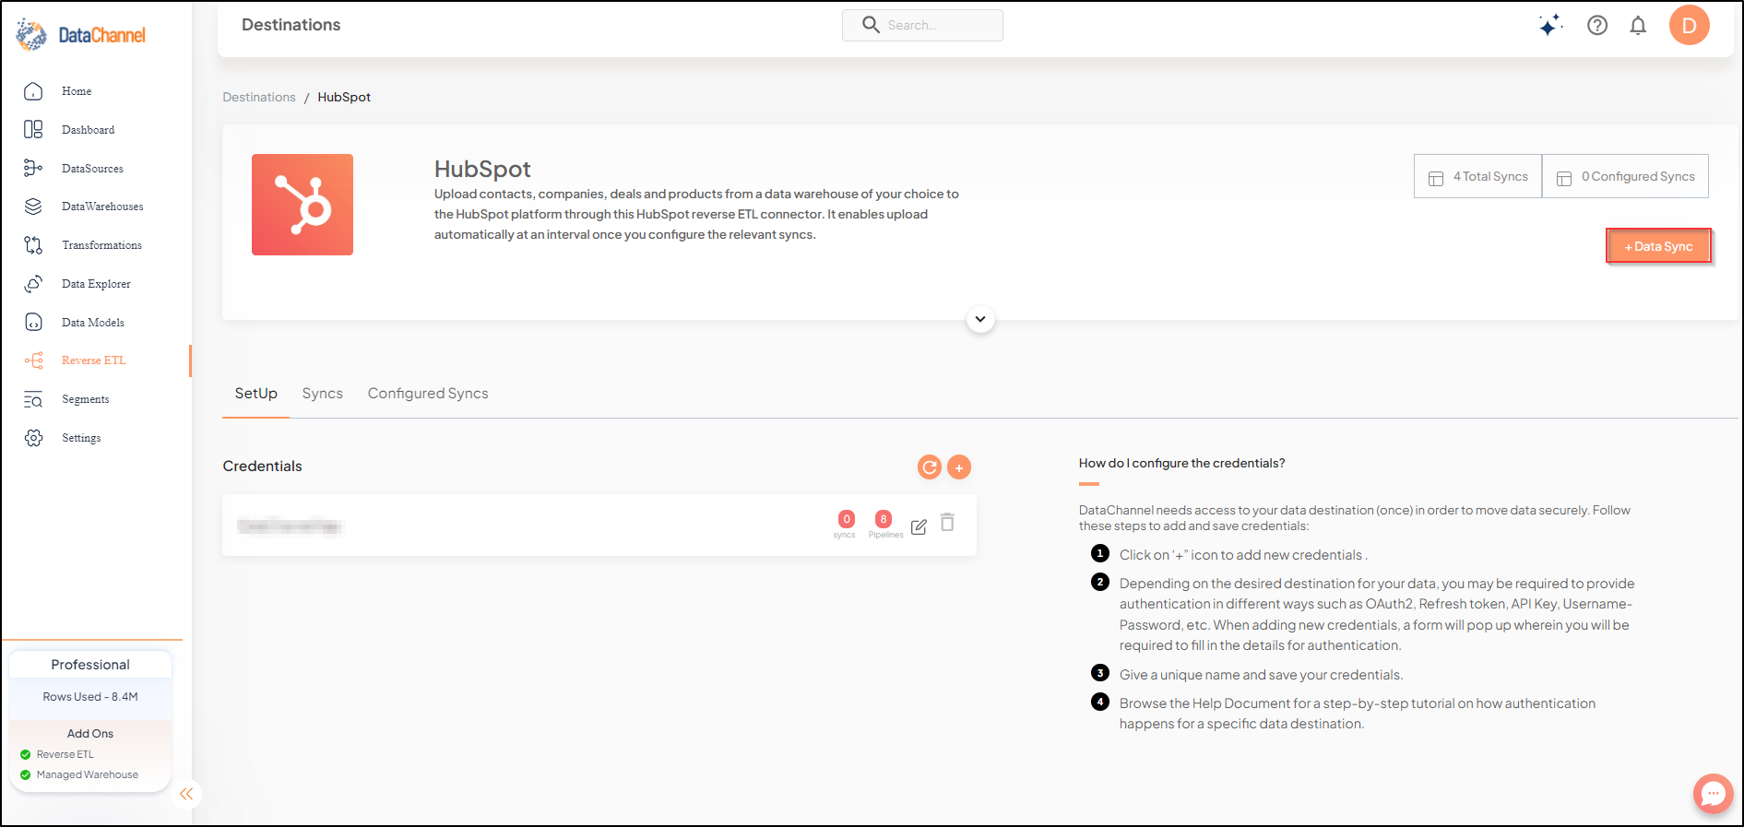Screen dimensions: 1744x827
Task: Select Reverse ETL in sidebar
Action: point(93,360)
